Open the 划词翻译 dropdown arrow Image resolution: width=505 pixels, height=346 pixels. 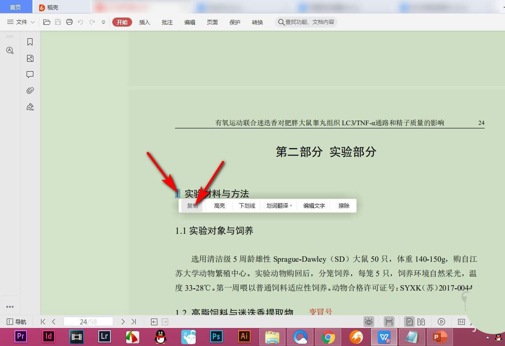291,206
